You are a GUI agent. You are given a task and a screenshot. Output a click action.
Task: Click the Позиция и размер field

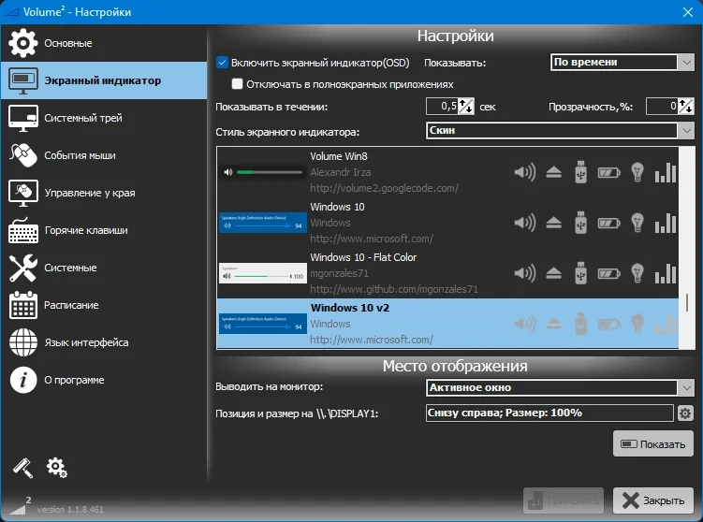pyautogui.click(x=549, y=413)
